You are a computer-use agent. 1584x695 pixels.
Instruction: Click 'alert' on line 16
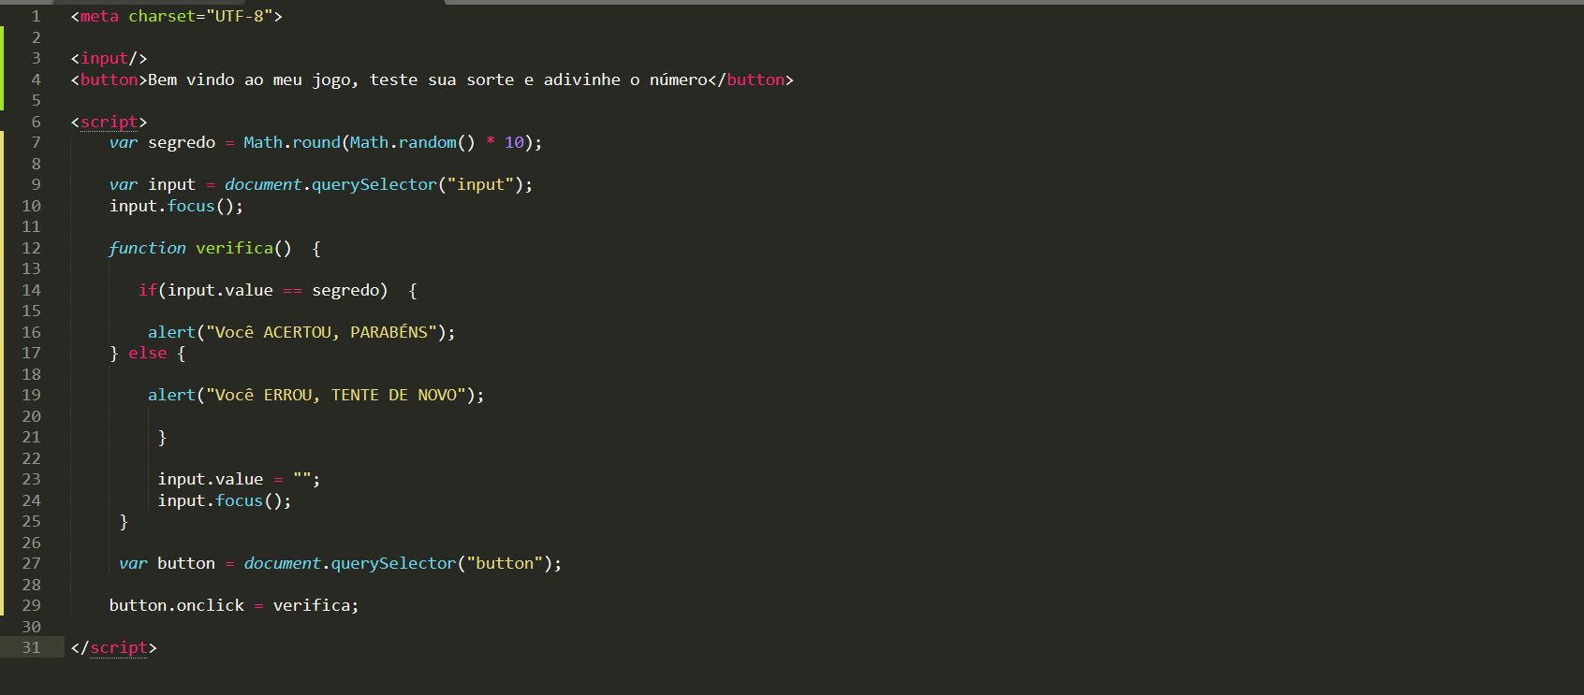click(171, 332)
